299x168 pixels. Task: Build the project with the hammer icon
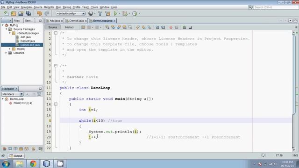coord(100,14)
